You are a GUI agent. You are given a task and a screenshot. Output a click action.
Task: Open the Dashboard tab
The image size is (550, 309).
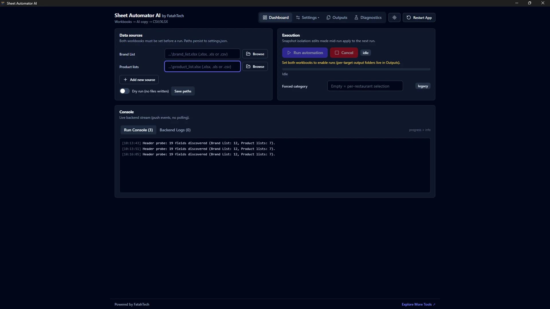[x=276, y=17]
